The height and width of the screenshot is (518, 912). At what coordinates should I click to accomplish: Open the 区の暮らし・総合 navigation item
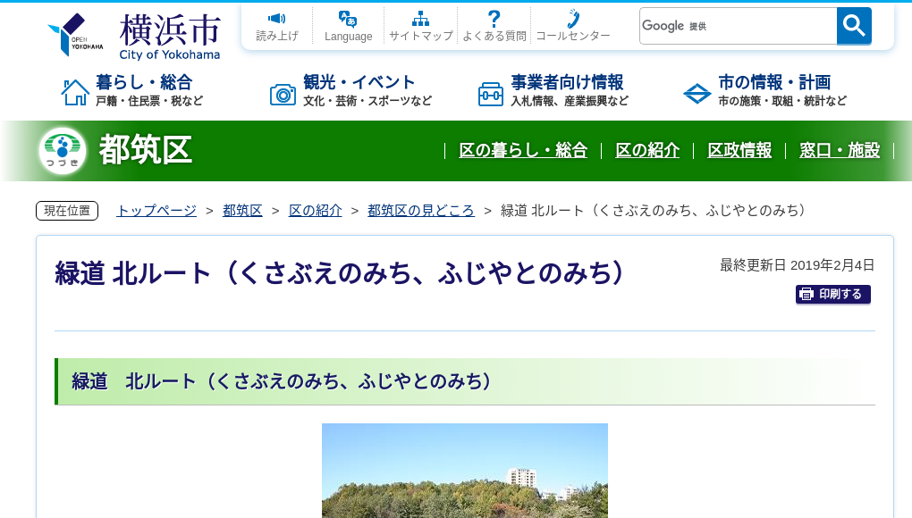tap(523, 150)
